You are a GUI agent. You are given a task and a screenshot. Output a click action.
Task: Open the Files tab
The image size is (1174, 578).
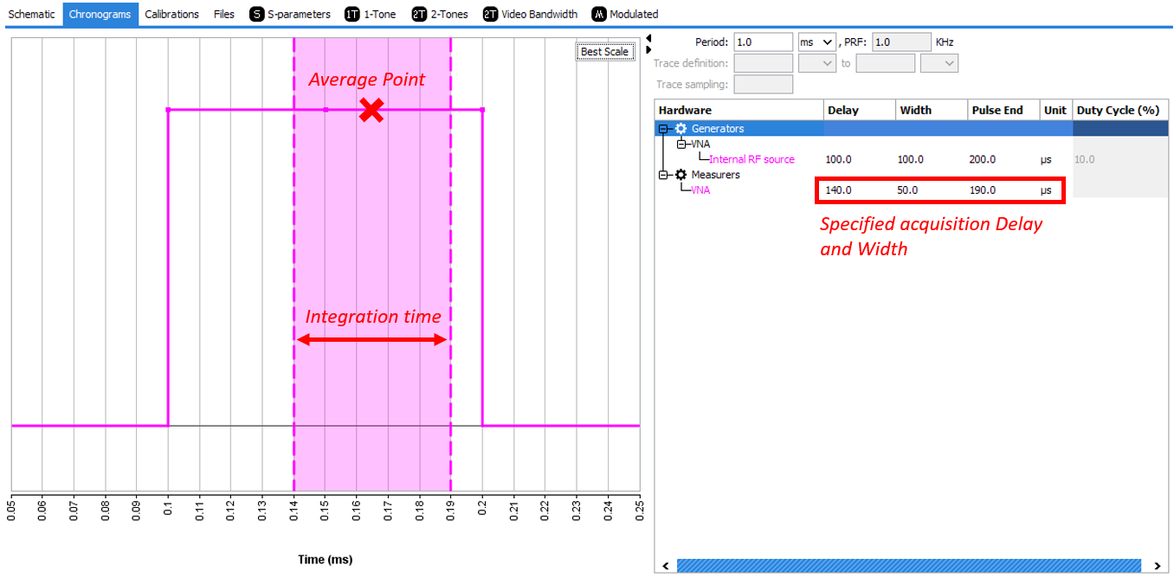coord(224,14)
